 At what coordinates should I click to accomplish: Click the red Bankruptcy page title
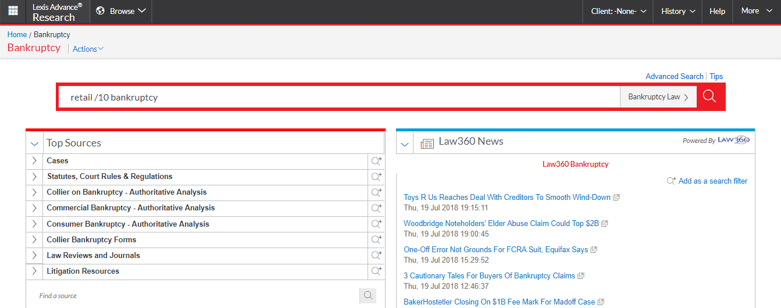coord(34,48)
